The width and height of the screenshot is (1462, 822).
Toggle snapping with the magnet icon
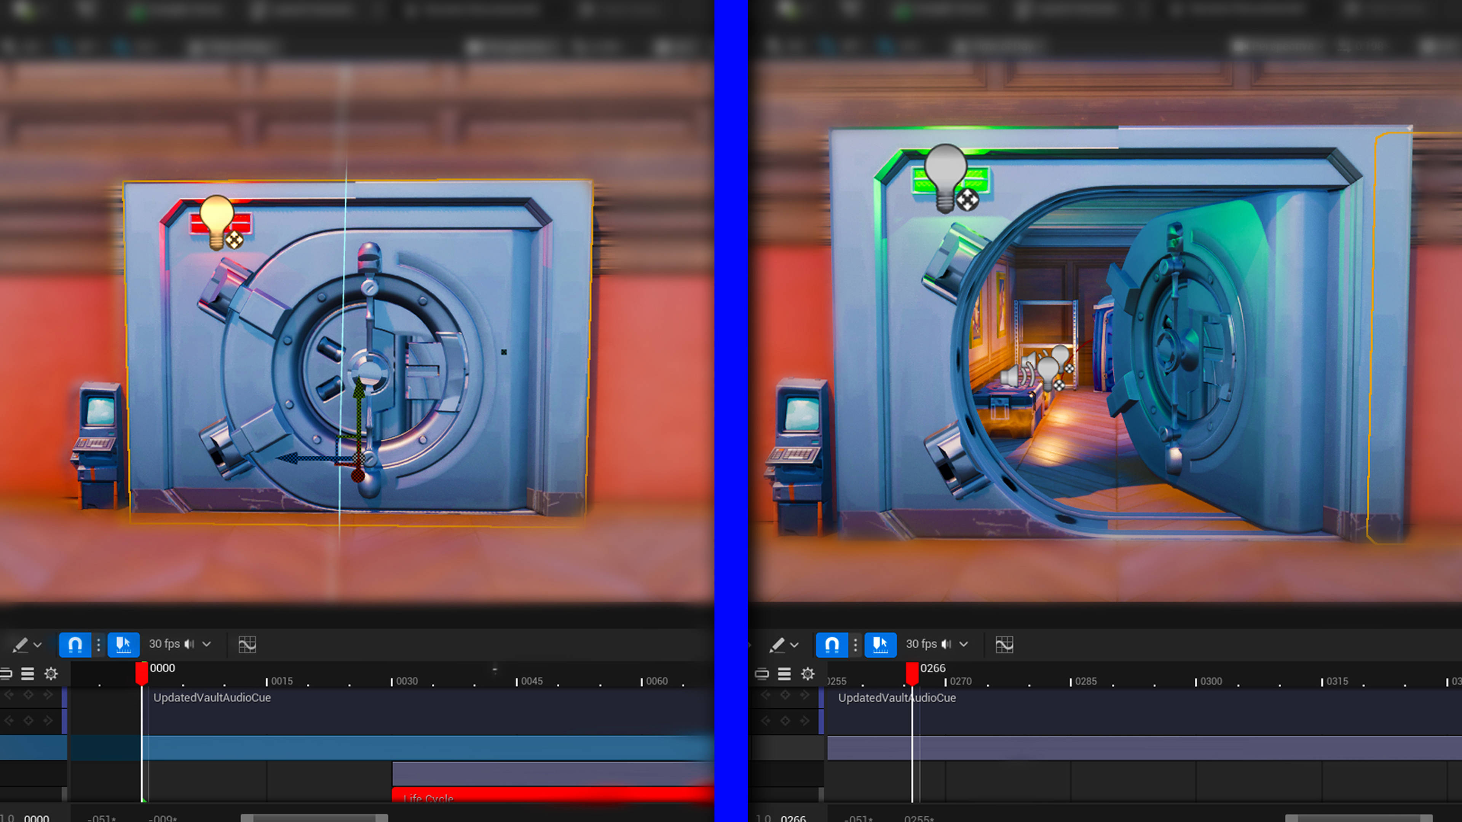click(x=75, y=644)
